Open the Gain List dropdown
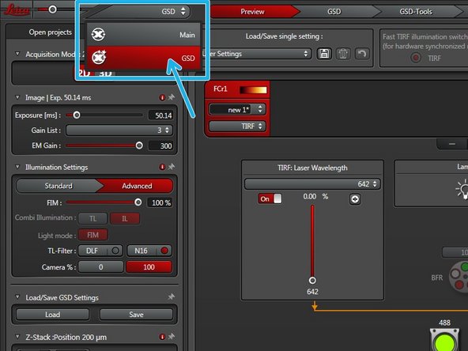The width and height of the screenshot is (468, 351). (119, 130)
